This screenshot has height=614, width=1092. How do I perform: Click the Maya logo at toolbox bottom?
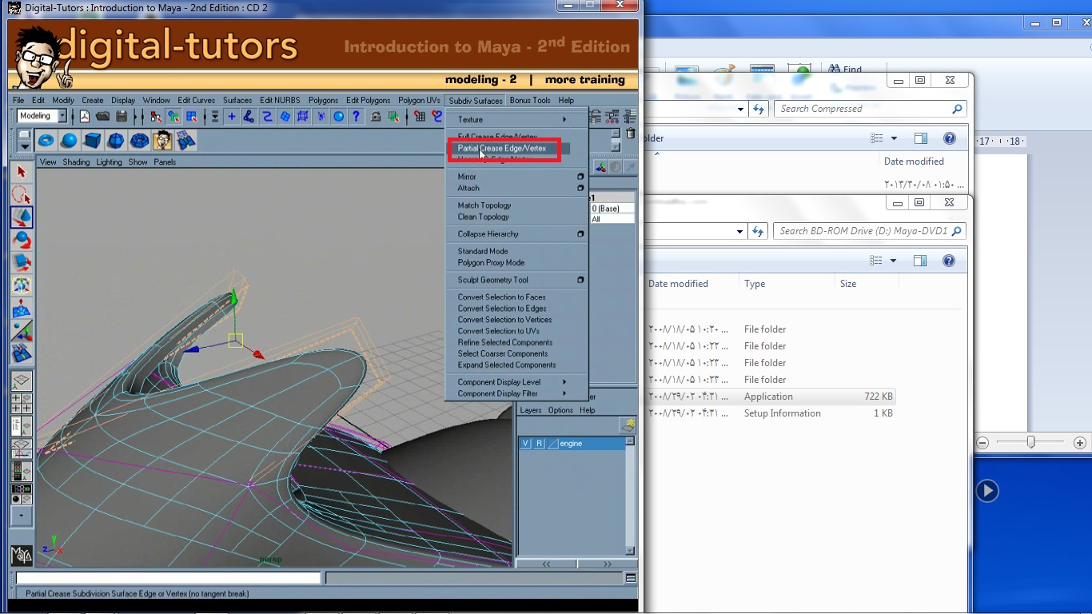(x=22, y=555)
